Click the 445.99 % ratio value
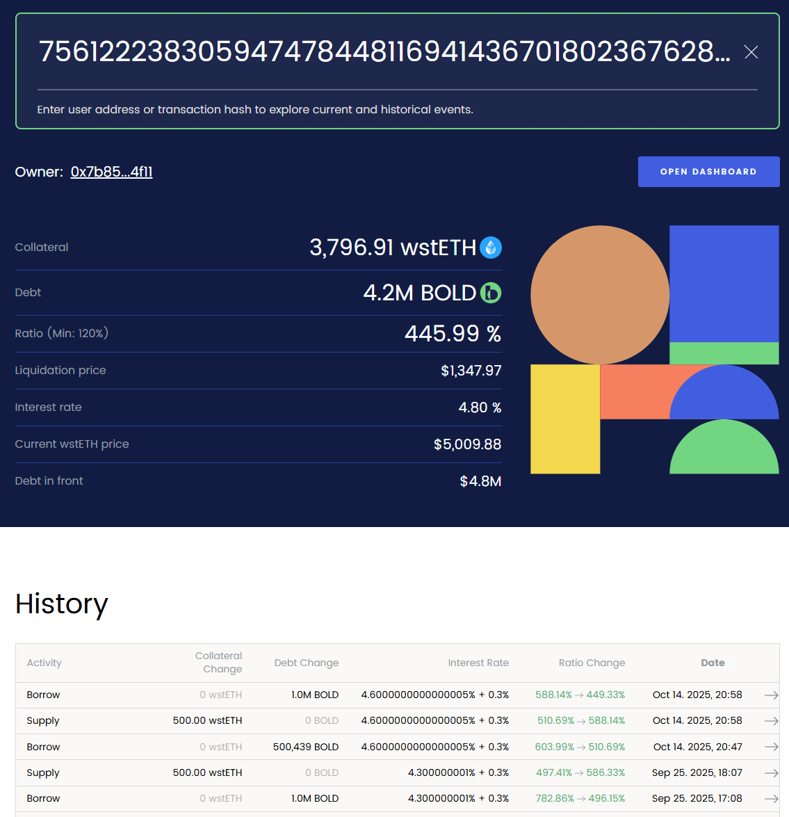789x817 pixels. coord(453,334)
